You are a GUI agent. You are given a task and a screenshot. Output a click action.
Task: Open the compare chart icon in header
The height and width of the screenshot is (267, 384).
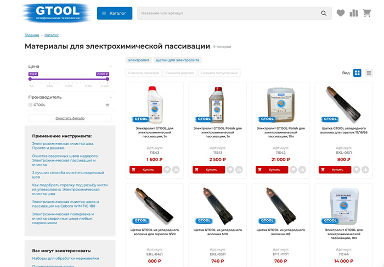[x=354, y=13]
